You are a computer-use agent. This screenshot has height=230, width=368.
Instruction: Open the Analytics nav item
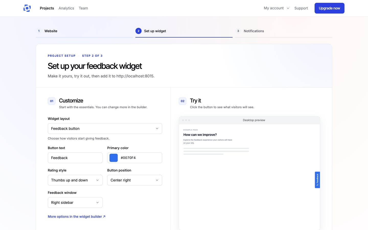pyautogui.click(x=66, y=8)
